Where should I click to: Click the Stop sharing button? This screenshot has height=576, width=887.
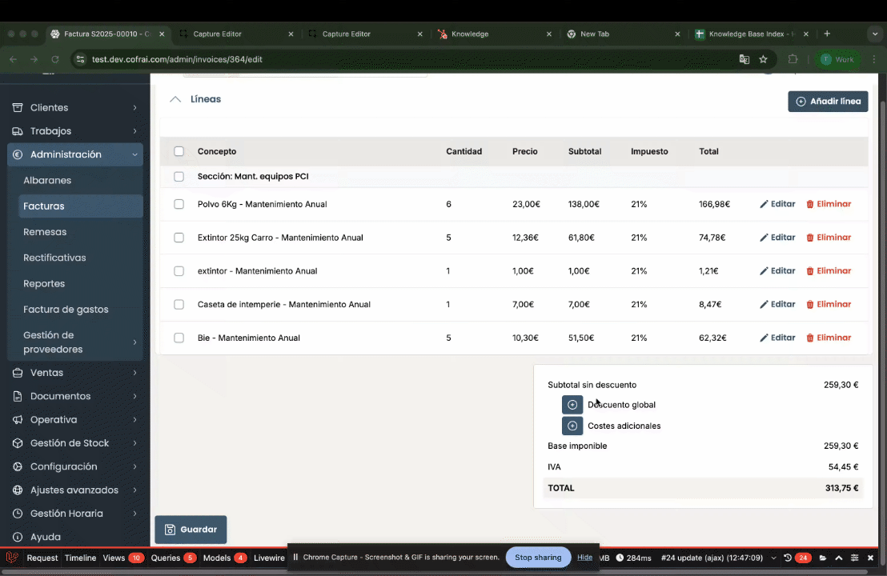pos(538,557)
